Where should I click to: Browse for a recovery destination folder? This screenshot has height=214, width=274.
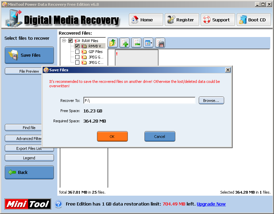pos(211,101)
